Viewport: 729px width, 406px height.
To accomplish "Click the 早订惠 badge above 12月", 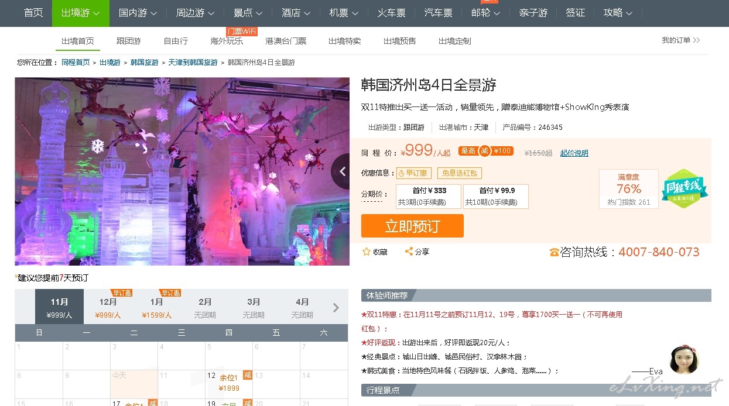I will pos(122,293).
